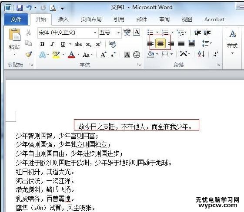
Task: Open the Customize Quick Access Toolbar arrow
Action: coord(62,8)
